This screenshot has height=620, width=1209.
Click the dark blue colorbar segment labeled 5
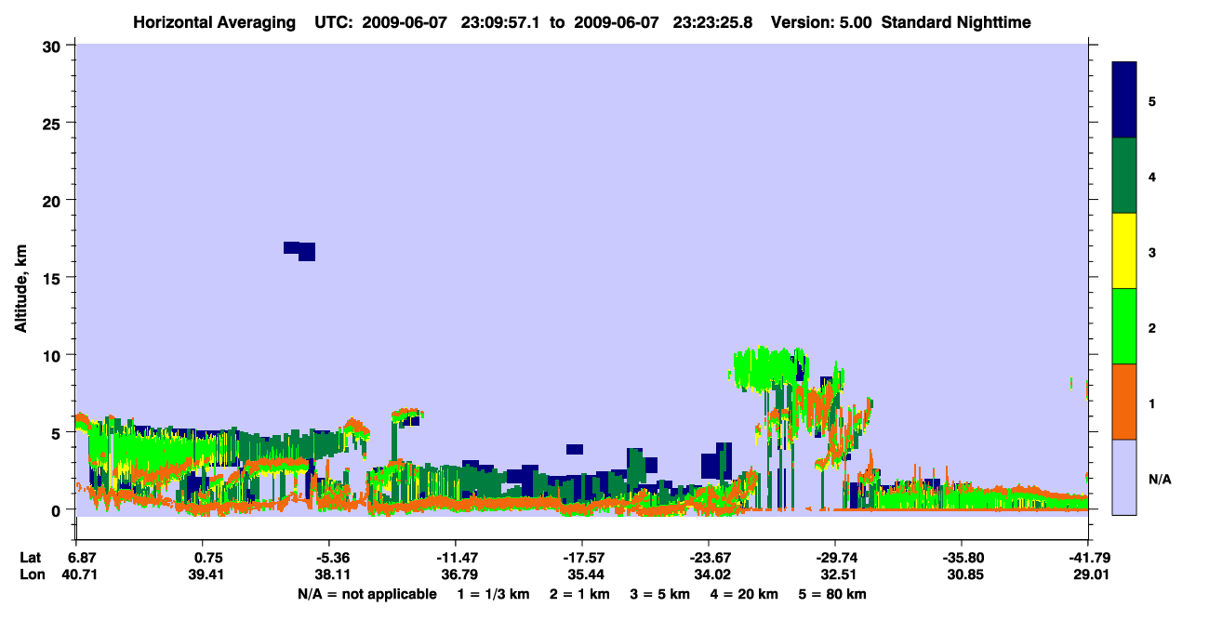click(x=1124, y=99)
